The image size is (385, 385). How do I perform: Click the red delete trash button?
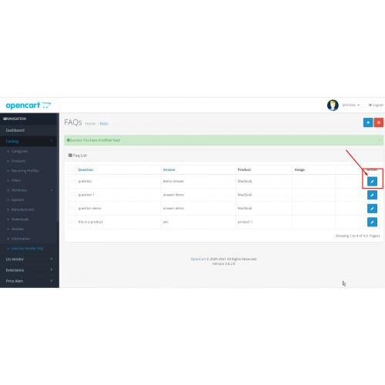click(x=378, y=122)
